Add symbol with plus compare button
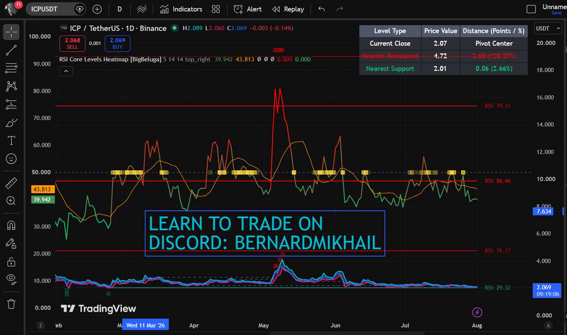 (97, 9)
